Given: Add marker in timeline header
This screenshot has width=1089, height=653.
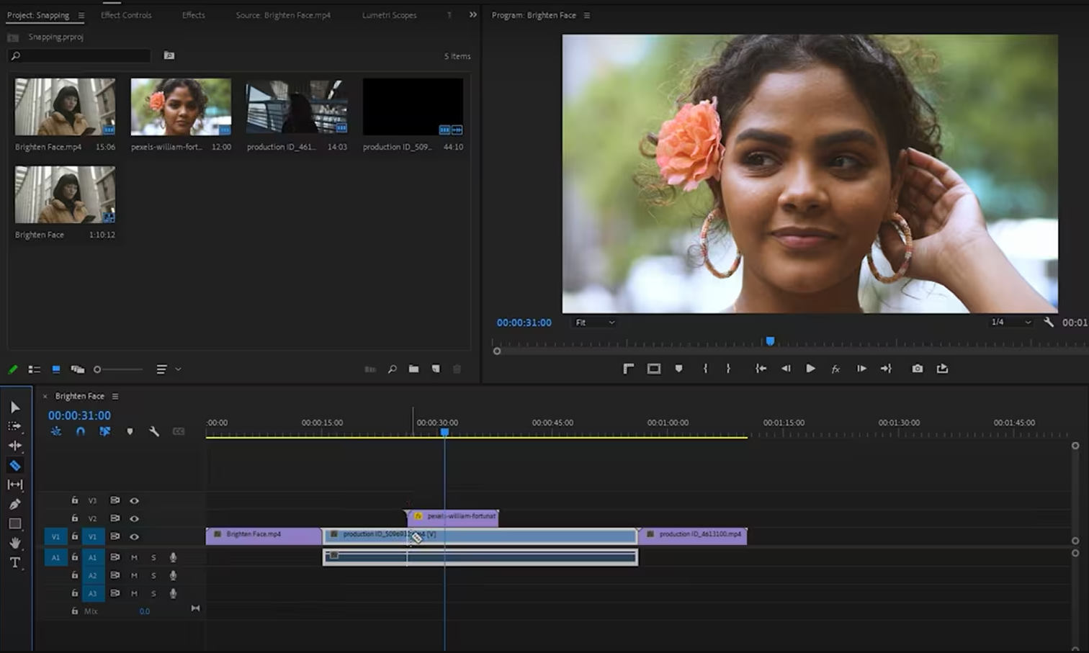Looking at the screenshot, I should tap(130, 431).
